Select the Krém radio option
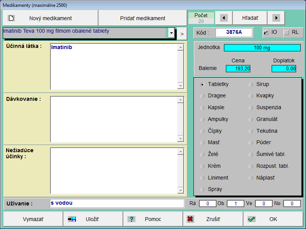Screen dimensions: 306x229 tap(202, 166)
